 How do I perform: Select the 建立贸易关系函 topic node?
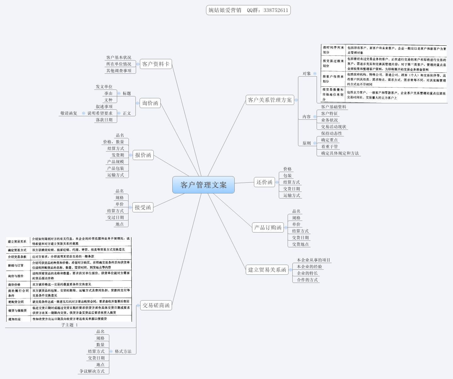click(267, 270)
